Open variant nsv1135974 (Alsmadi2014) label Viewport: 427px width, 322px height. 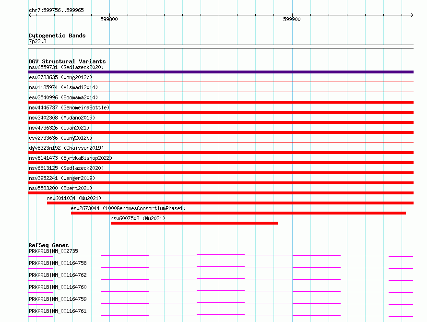coord(63,87)
